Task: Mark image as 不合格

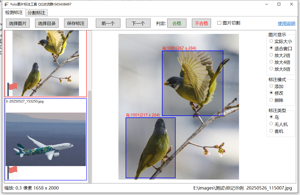Action: click(201, 23)
